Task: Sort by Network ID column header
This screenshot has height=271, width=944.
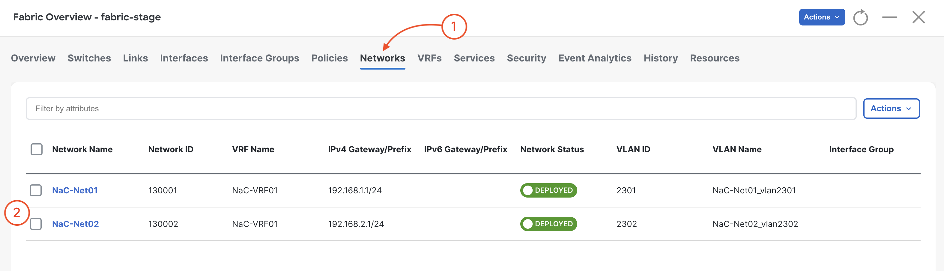Action: [170, 149]
